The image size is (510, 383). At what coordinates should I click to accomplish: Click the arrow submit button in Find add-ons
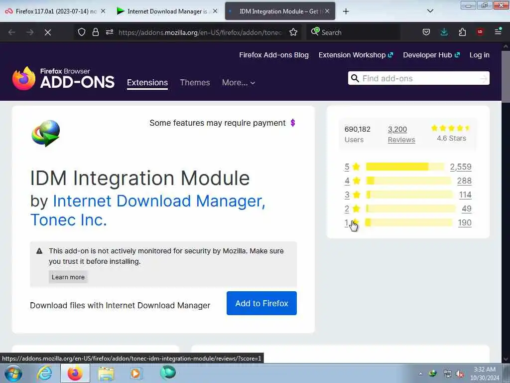point(484,78)
